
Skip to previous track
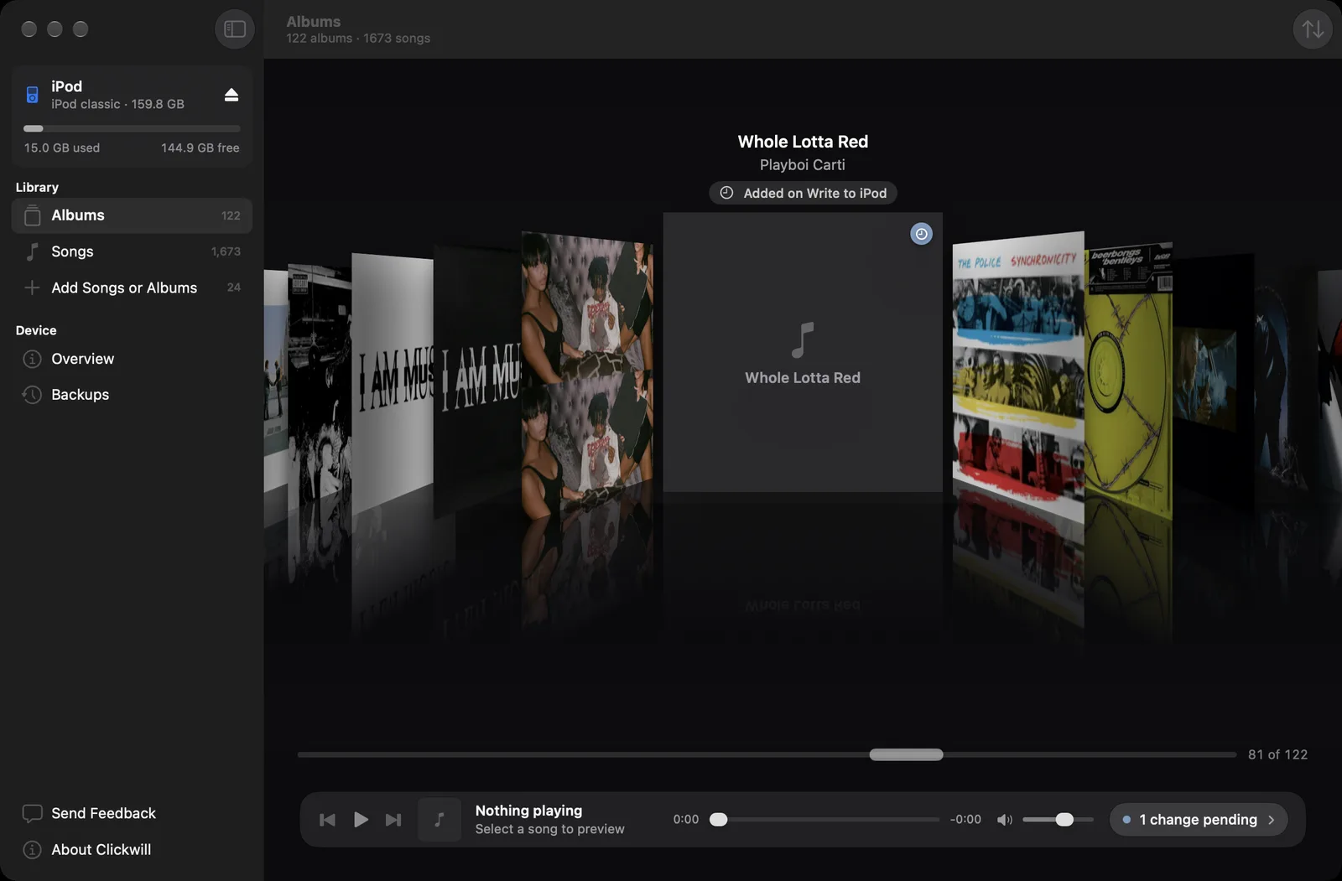click(x=327, y=820)
